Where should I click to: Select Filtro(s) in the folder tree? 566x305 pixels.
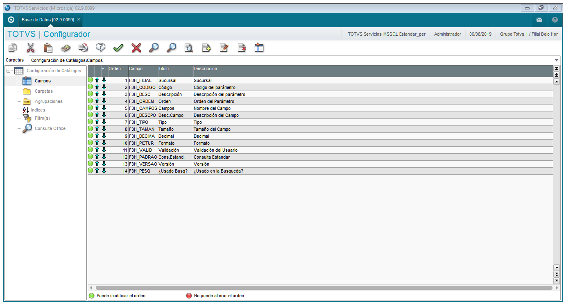(42, 118)
